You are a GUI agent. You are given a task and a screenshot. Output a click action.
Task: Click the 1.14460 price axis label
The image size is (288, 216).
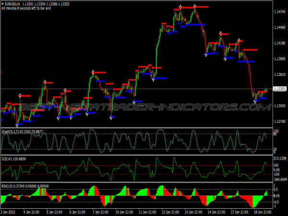pyautogui.click(x=280, y=27)
